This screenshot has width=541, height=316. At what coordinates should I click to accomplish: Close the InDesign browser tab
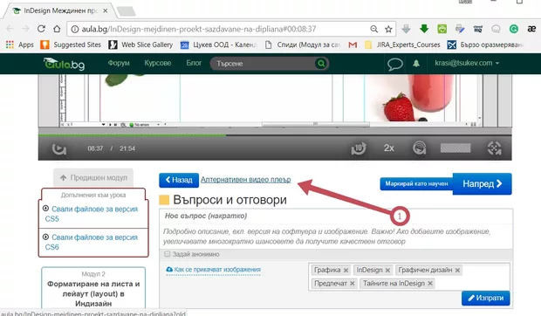(x=106, y=10)
